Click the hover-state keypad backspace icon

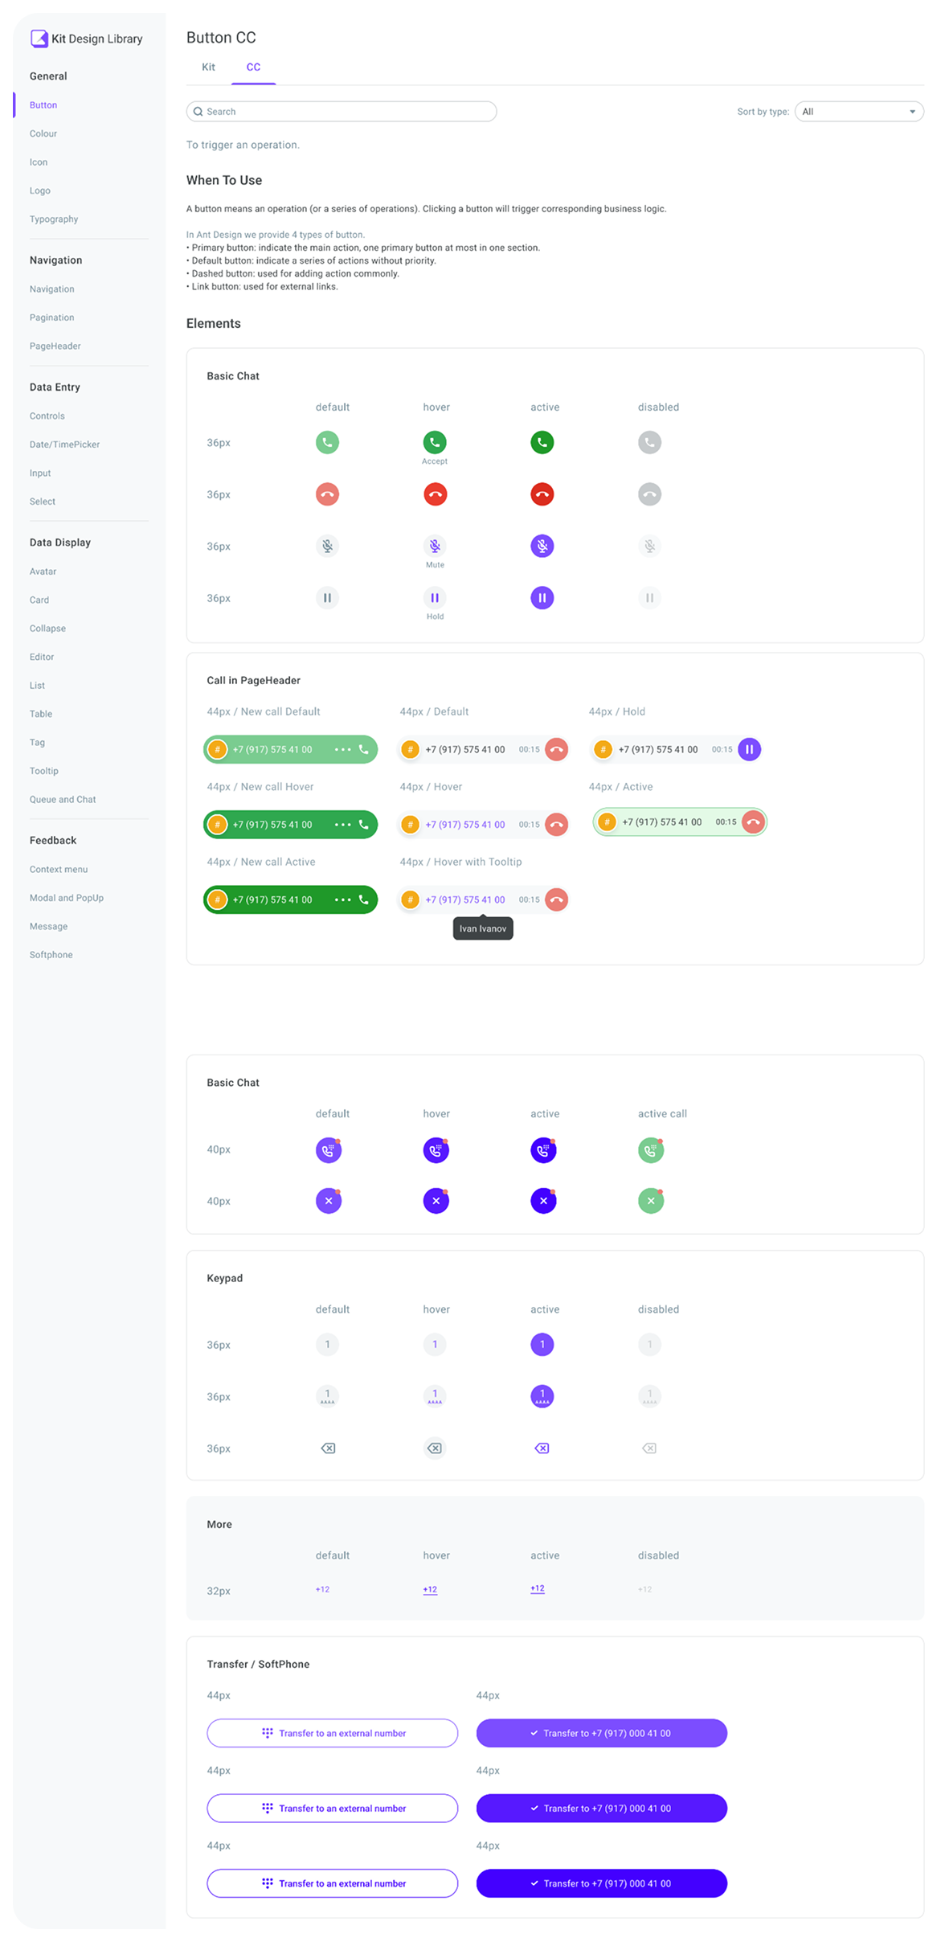pyautogui.click(x=435, y=1448)
